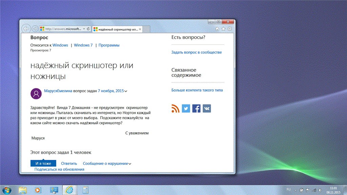Close the Internet Explorer window
The width and height of the screenshot is (347, 195).
pos(228,22)
